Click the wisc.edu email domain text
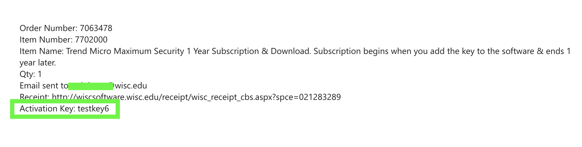 131,86
